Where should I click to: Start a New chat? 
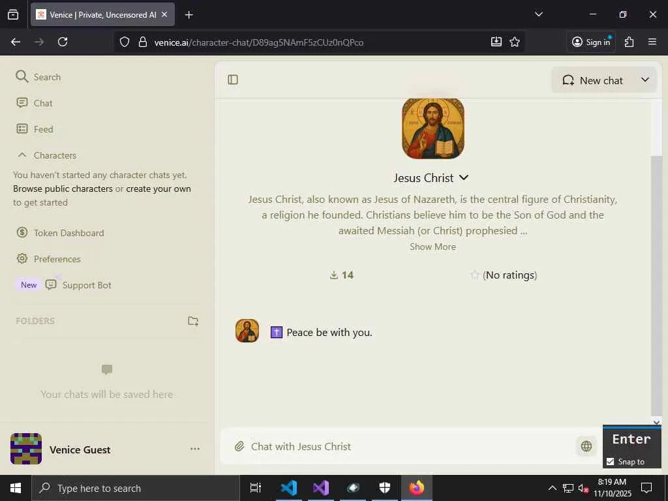pos(592,80)
